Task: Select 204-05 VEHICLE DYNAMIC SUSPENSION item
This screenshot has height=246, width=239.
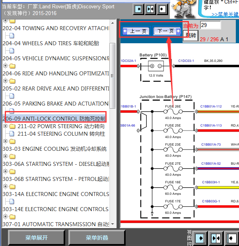Action: pyautogui.click(x=56, y=58)
